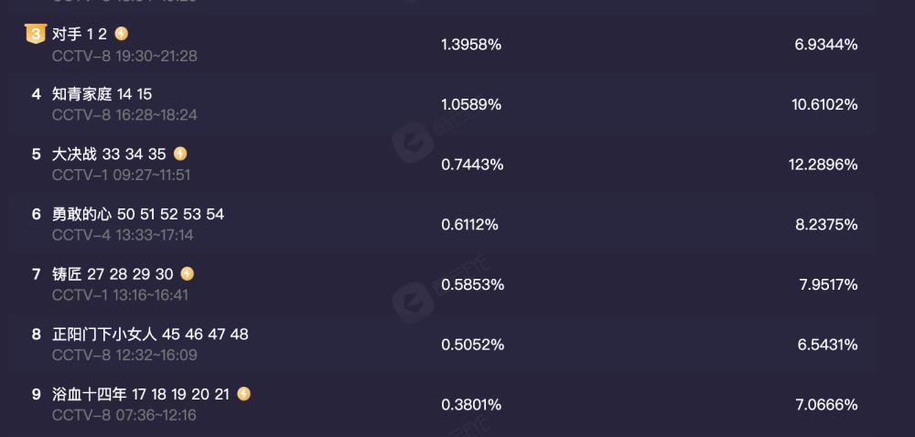Click rating value 0.5052%
Image resolution: width=915 pixels, height=437 pixels.
(x=472, y=345)
